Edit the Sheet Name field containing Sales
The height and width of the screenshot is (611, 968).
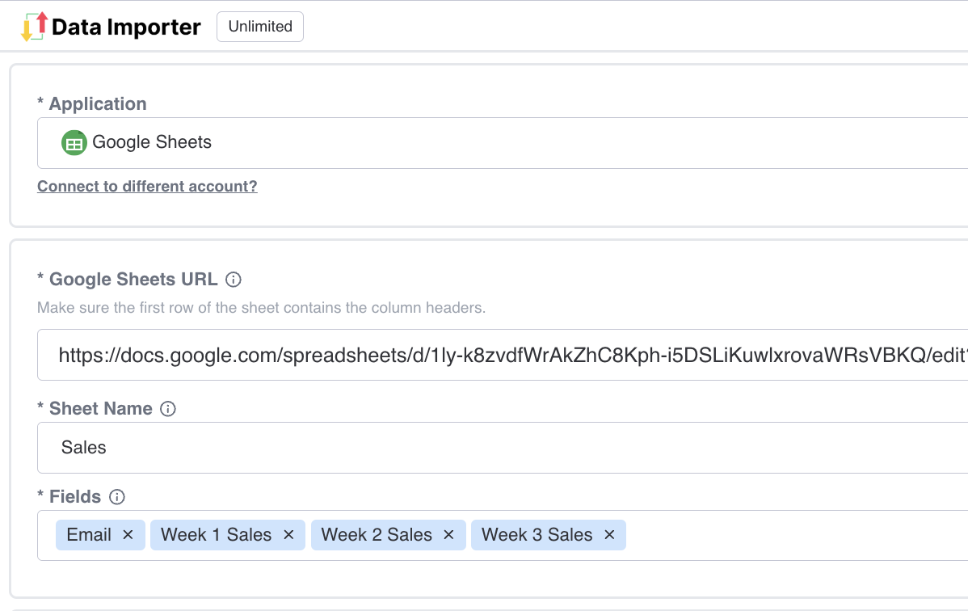(503, 447)
